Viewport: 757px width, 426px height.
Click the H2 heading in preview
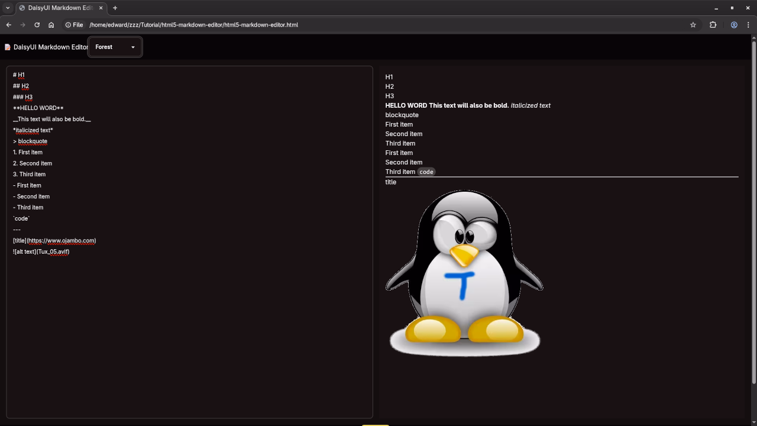(390, 86)
